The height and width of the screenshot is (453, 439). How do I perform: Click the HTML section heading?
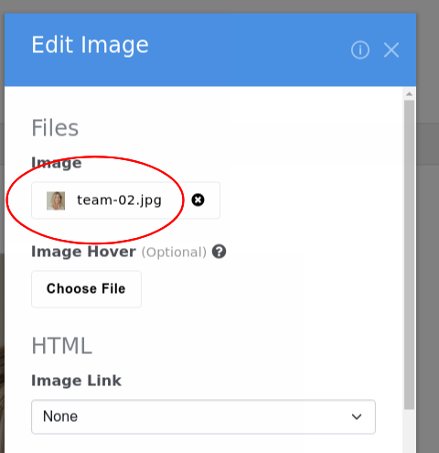tap(62, 346)
